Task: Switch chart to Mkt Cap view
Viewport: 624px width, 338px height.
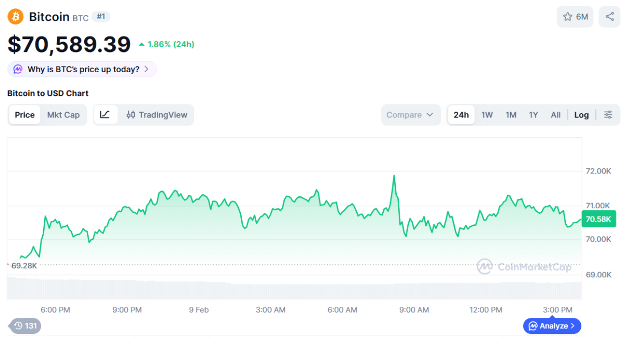Action: coord(63,115)
